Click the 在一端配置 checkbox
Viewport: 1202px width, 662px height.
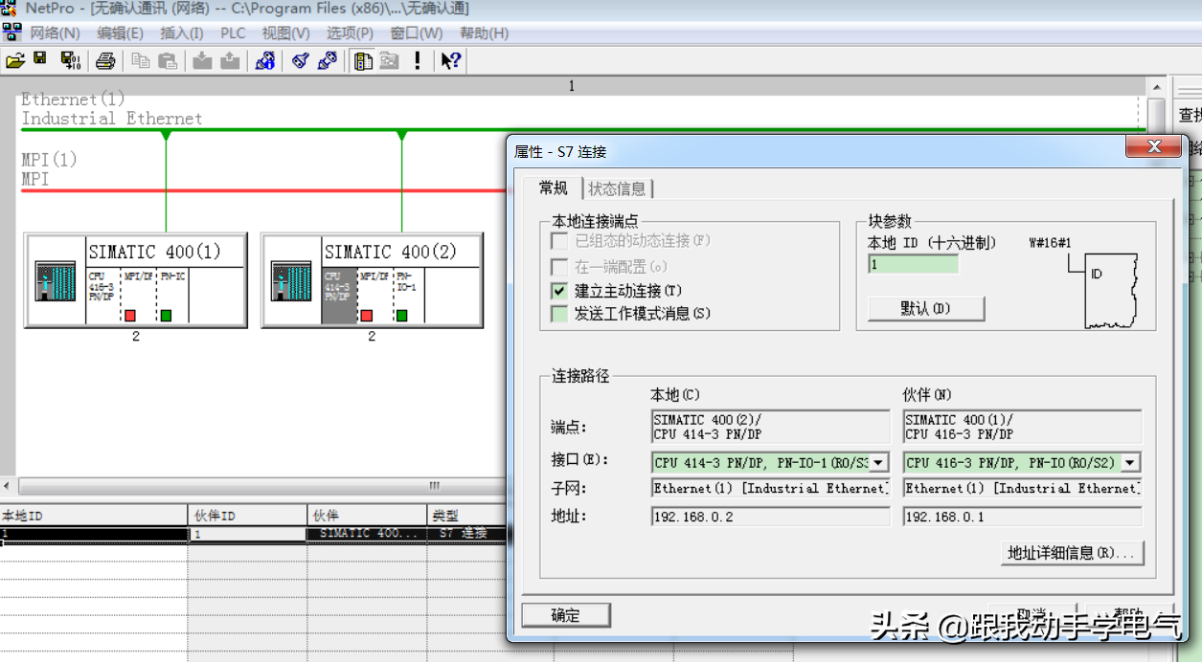pos(559,268)
